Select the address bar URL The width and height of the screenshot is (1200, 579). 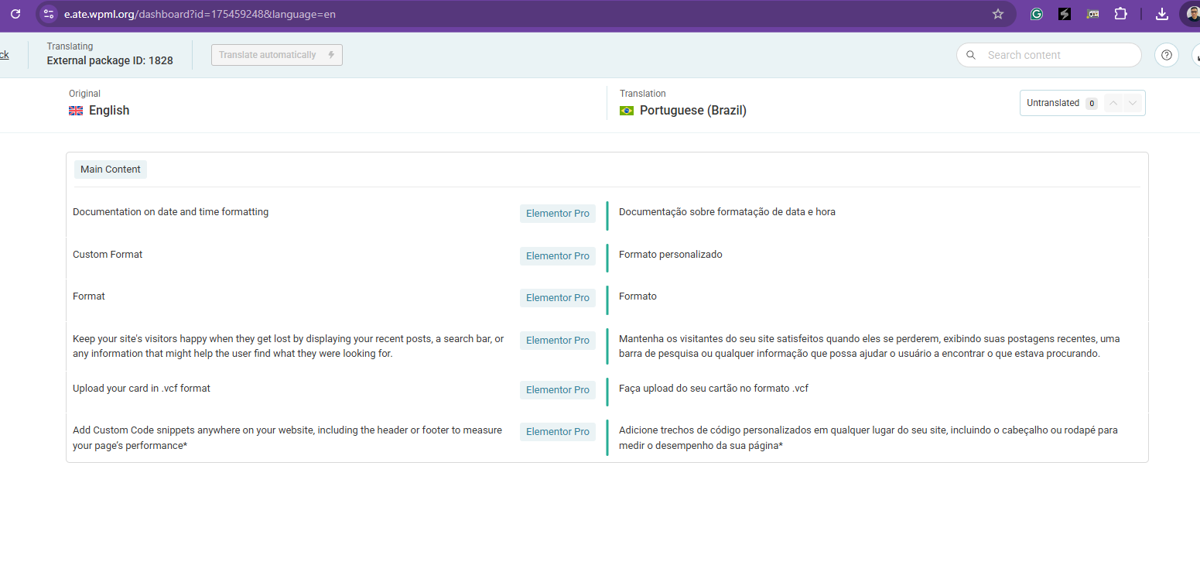tap(200, 14)
